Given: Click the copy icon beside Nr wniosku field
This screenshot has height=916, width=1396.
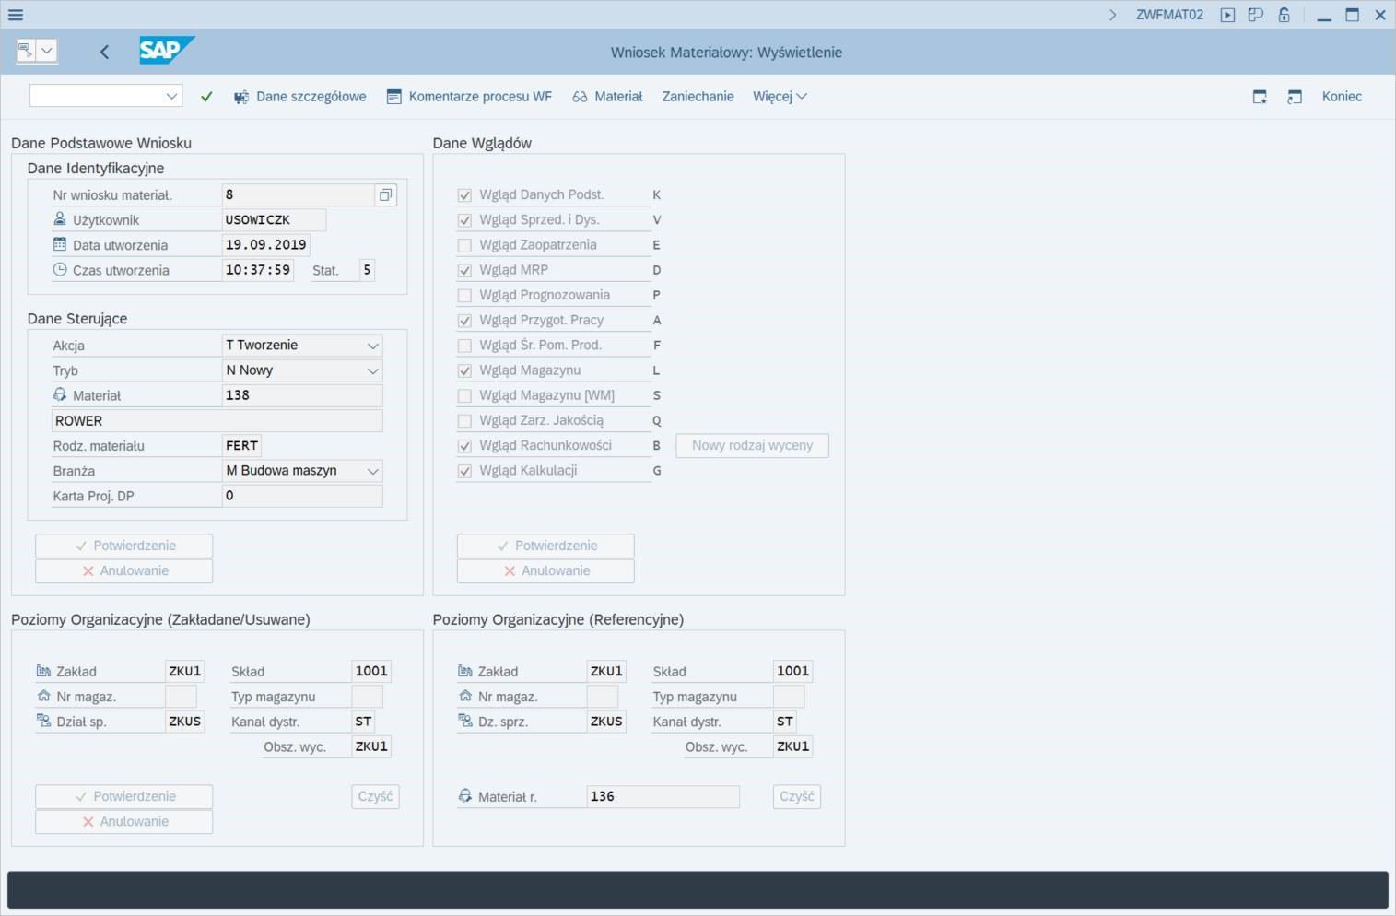Looking at the screenshot, I should tap(385, 195).
